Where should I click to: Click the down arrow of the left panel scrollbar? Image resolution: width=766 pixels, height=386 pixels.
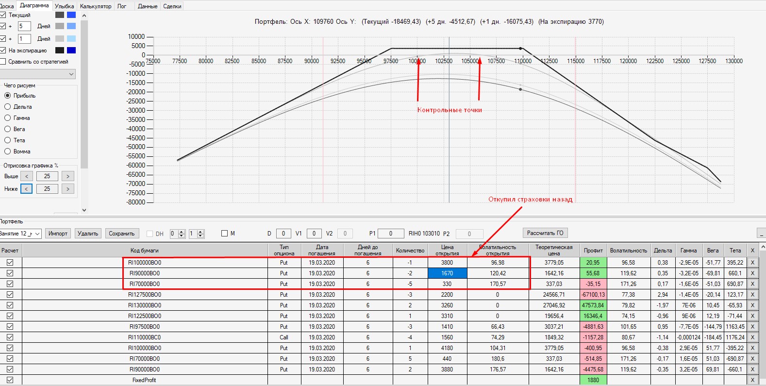(x=84, y=210)
